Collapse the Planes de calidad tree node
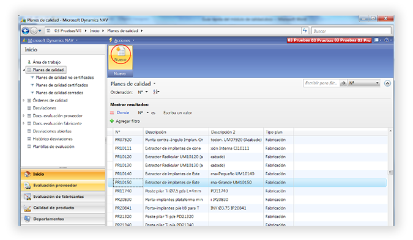 (x=24, y=70)
